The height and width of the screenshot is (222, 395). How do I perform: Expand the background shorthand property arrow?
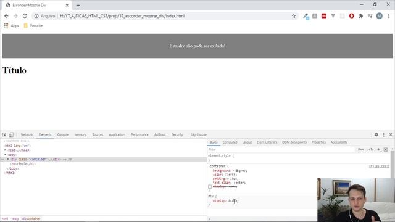point(233,171)
